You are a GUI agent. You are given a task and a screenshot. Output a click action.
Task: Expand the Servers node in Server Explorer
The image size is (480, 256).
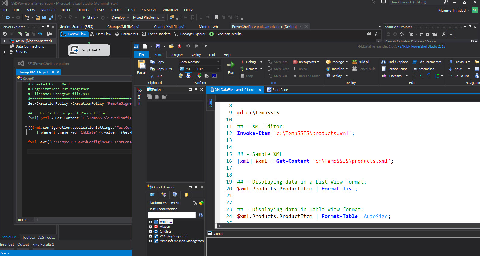pyautogui.click(x=5, y=52)
